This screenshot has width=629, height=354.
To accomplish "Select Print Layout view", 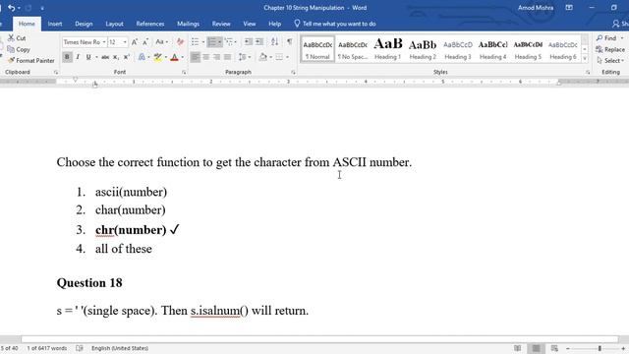I will pyautogui.click(x=536, y=348).
